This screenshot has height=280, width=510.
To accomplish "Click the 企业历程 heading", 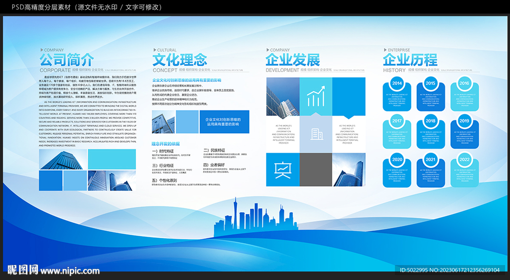I will 410,60.
